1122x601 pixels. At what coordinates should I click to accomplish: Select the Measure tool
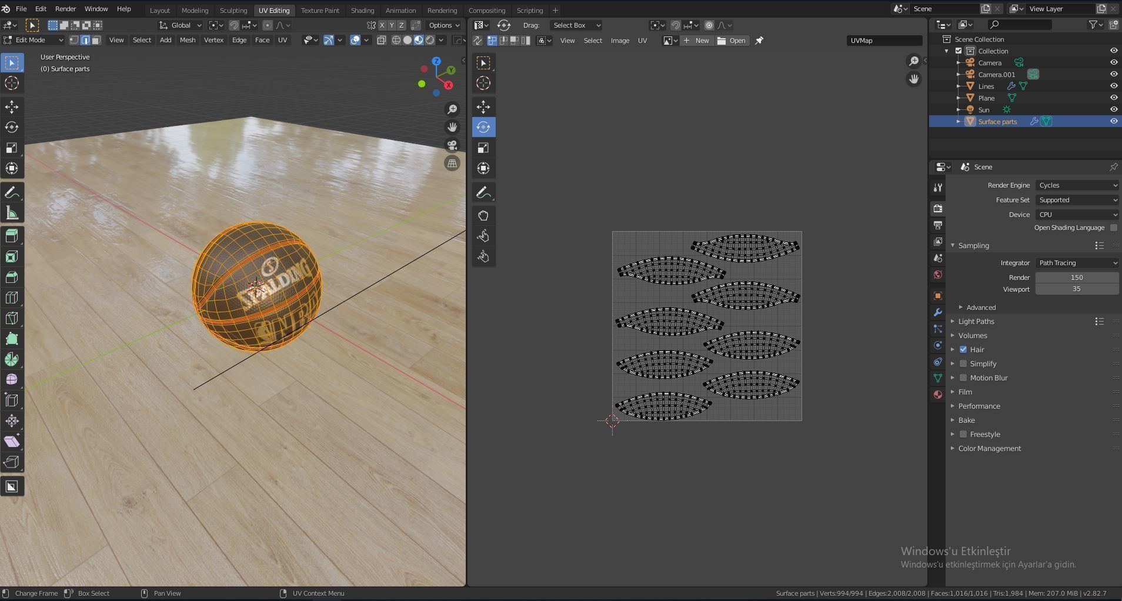pos(12,213)
